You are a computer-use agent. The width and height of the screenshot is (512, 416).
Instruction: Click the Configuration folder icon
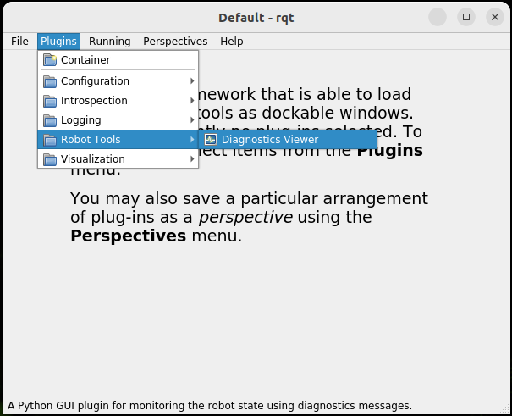tap(50, 81)
